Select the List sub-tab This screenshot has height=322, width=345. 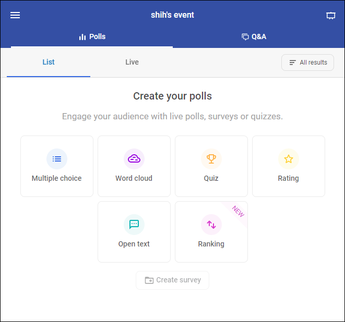click(x=49, y=62)
